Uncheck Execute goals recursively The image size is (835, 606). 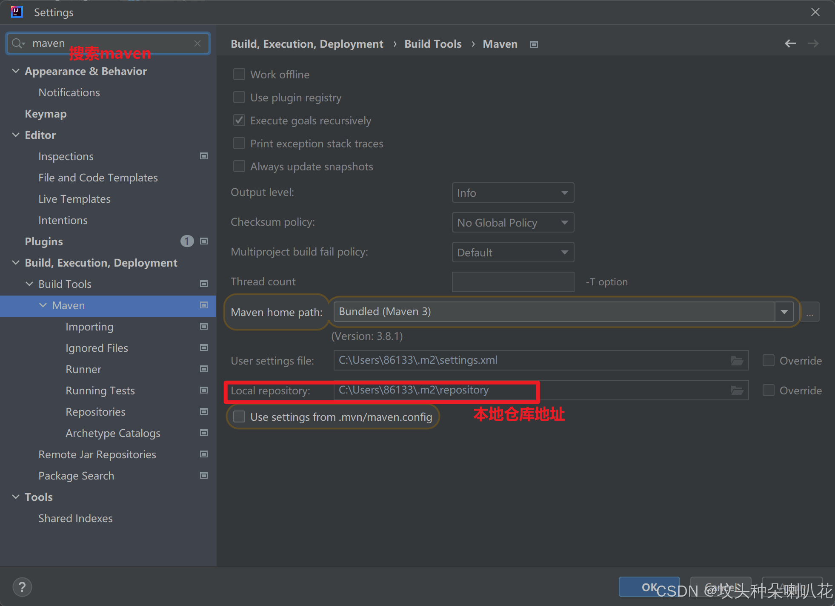239,121
